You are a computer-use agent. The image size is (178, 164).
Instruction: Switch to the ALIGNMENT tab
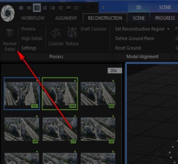tap(66, 18)
